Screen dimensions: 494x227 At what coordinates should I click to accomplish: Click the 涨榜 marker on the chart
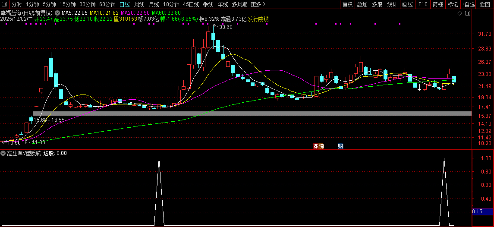[318, 146]
